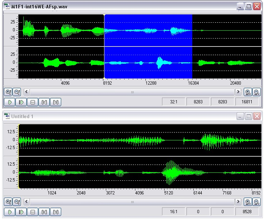The image size is (265, 220).
Task: Minimize the M1F1-int16WE-AFsp.wav window
Action: tap(240, 6)
